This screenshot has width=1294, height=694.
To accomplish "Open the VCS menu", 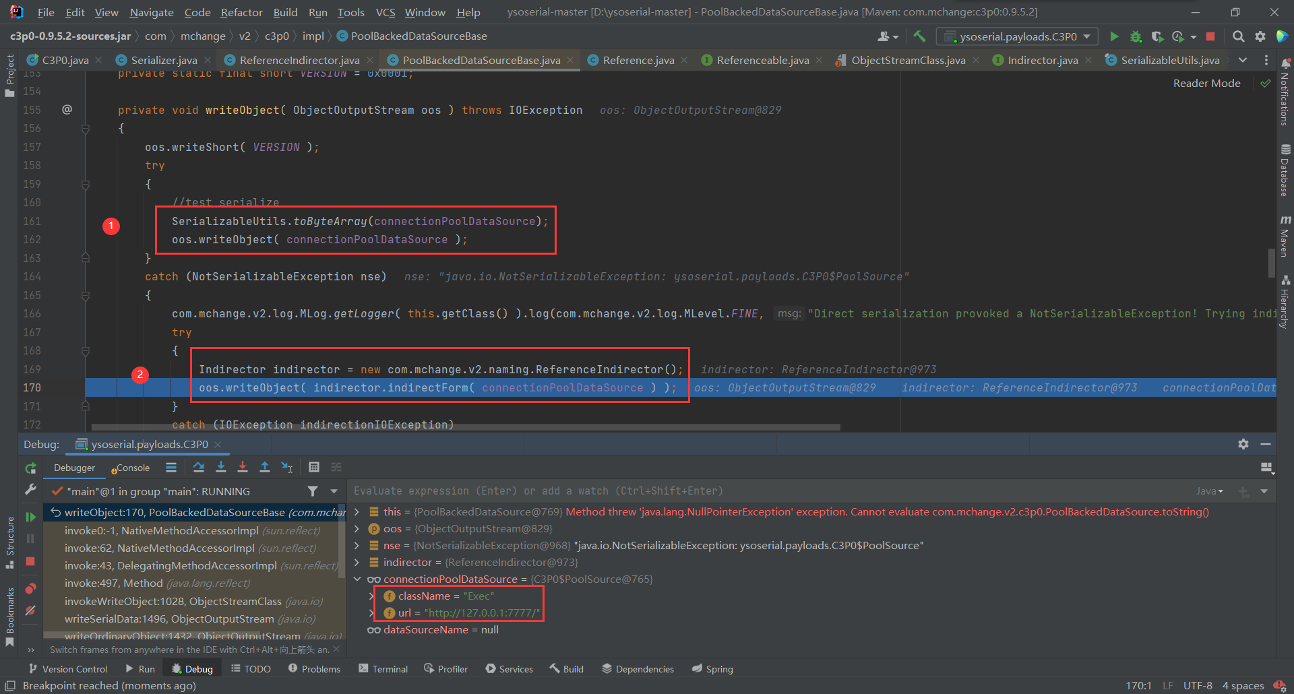I will tap(386, 12).
